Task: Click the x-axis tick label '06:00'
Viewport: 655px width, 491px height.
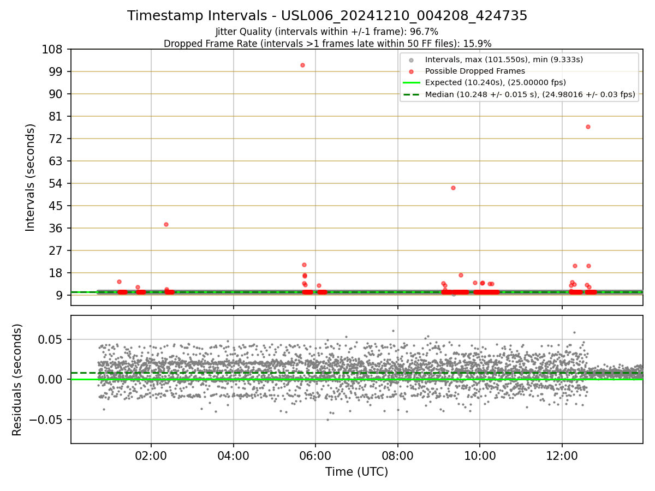Action: (x=315, y=457)
